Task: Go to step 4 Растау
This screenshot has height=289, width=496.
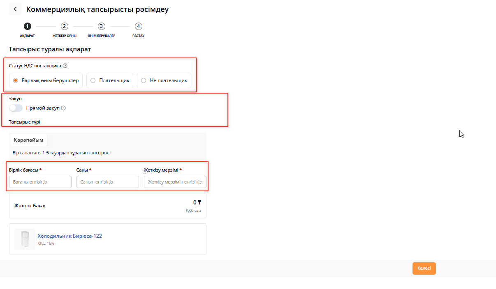Action: [139, 26]
